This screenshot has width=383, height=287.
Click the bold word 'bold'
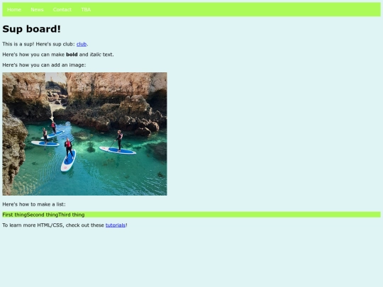pos(72,55)
